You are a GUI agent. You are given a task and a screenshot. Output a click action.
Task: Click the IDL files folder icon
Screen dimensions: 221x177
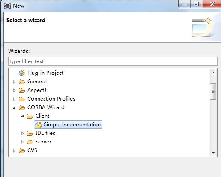coord(30,133)
